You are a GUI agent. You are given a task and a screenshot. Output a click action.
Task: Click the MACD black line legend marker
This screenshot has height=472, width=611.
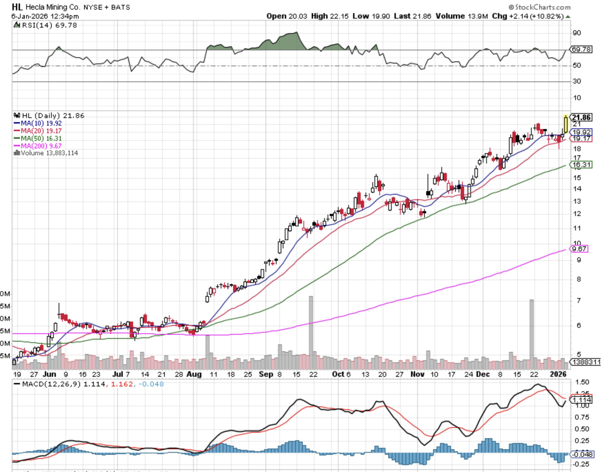click(x=17, y=384)
